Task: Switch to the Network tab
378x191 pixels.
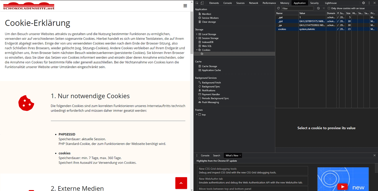Action: [253, 3]
